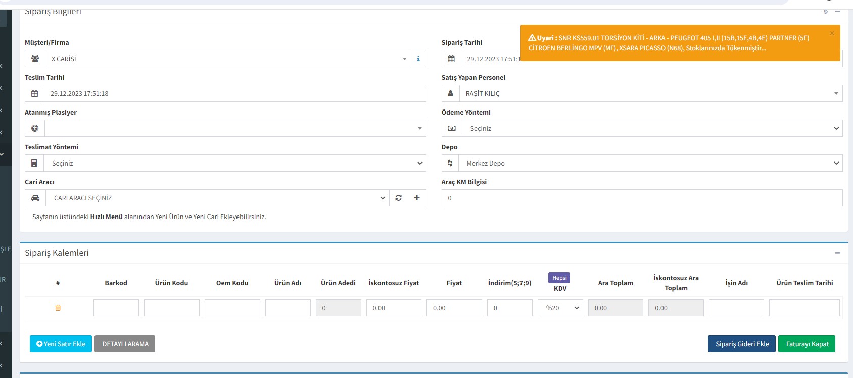Close the orange Uyarı warning notification
Screen dimensions: 853x378
[832, 34]
